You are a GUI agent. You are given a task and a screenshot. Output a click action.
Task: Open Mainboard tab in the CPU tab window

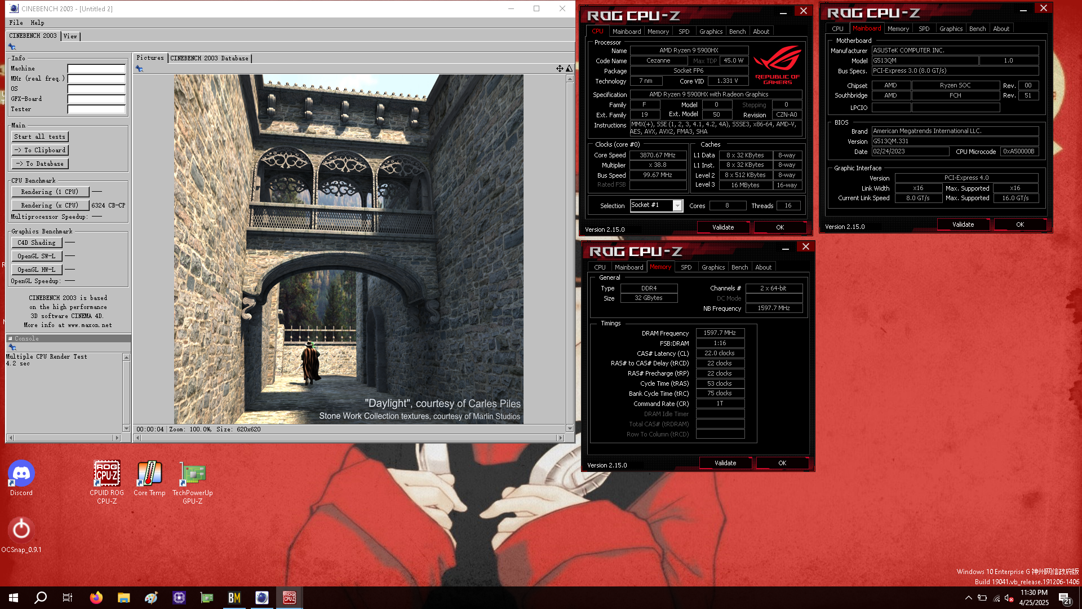pos(627,32)
